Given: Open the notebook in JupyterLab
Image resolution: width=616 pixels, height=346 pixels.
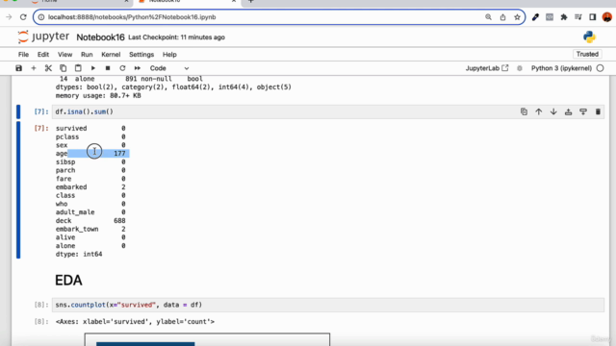Looking at the screenshot, I should 487,68.
